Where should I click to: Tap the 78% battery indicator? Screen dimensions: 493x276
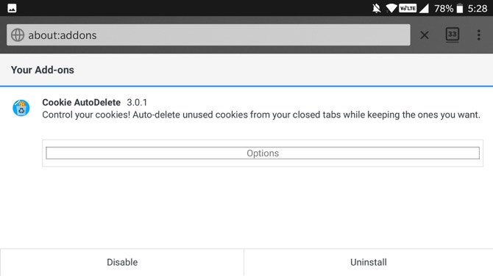point(449,8)
